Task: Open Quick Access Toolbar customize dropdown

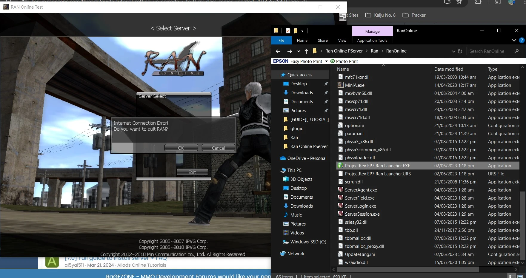Action: click(x=302, y=31)
